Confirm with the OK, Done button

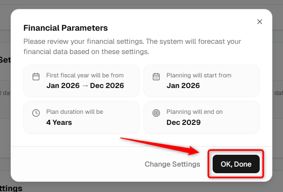point(236,164)
